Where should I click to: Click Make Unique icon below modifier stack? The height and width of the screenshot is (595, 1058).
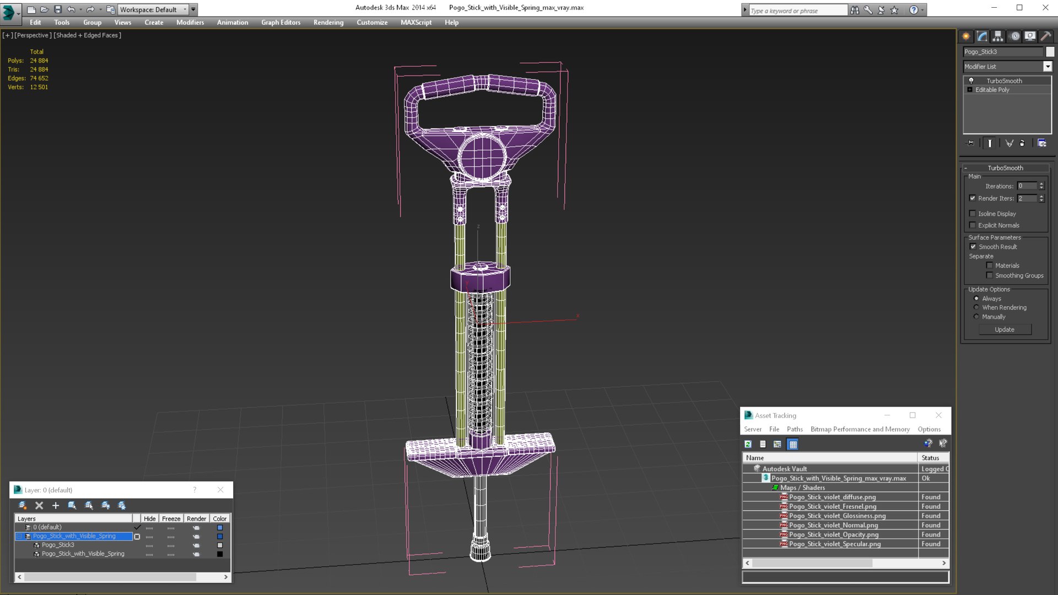pyautogui.click(x=1009, y=143)
